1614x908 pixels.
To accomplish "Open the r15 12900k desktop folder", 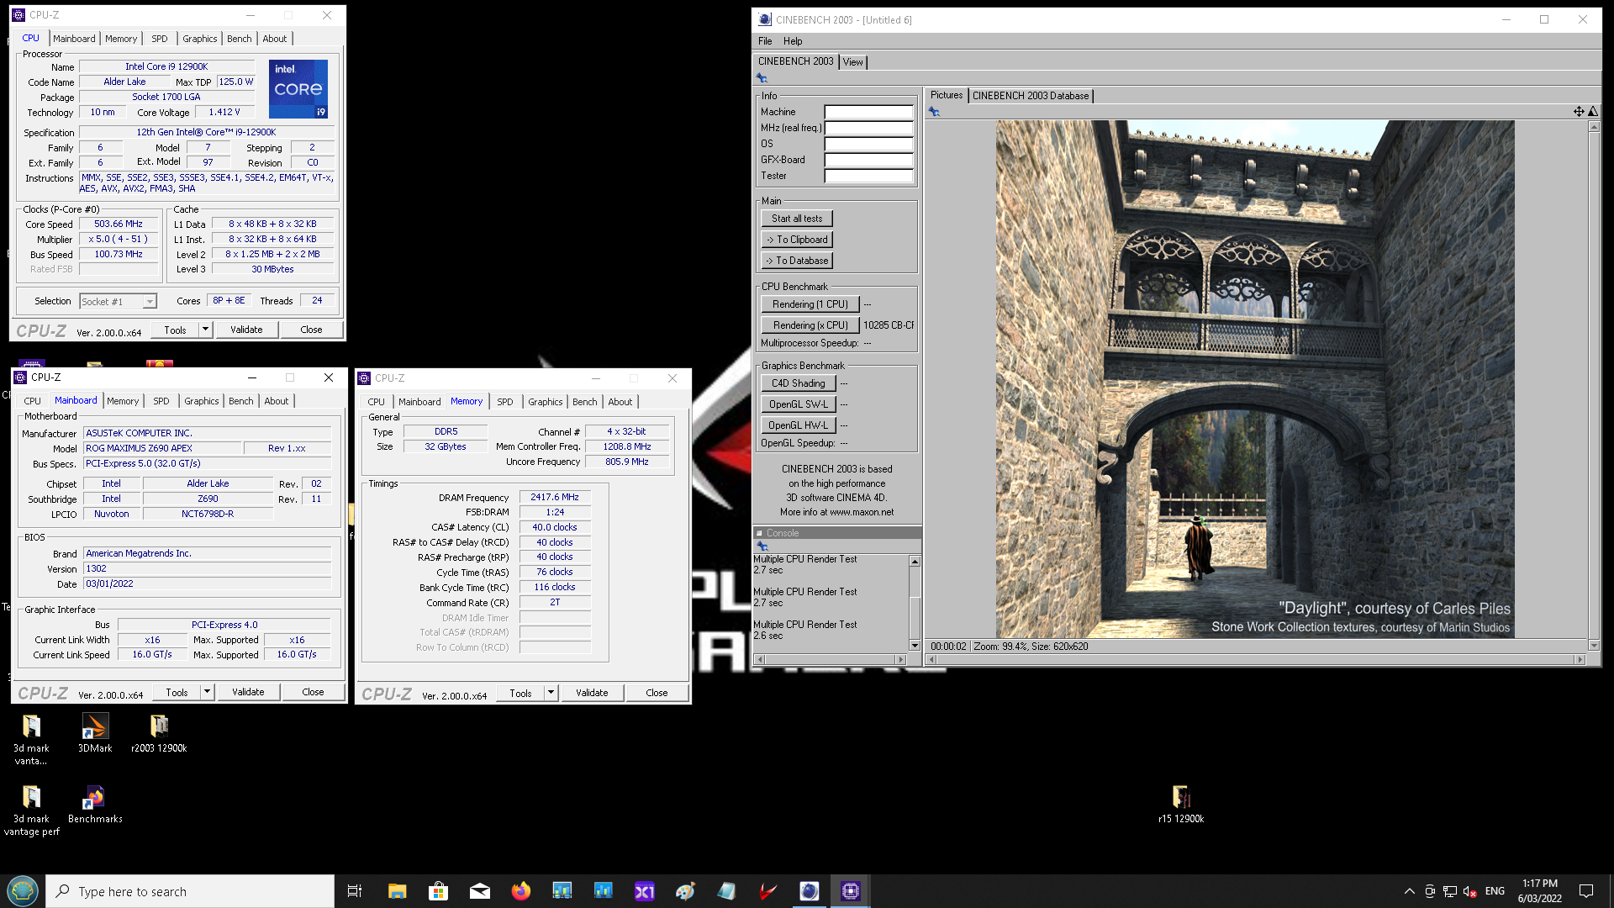I will click(1181, 804).
